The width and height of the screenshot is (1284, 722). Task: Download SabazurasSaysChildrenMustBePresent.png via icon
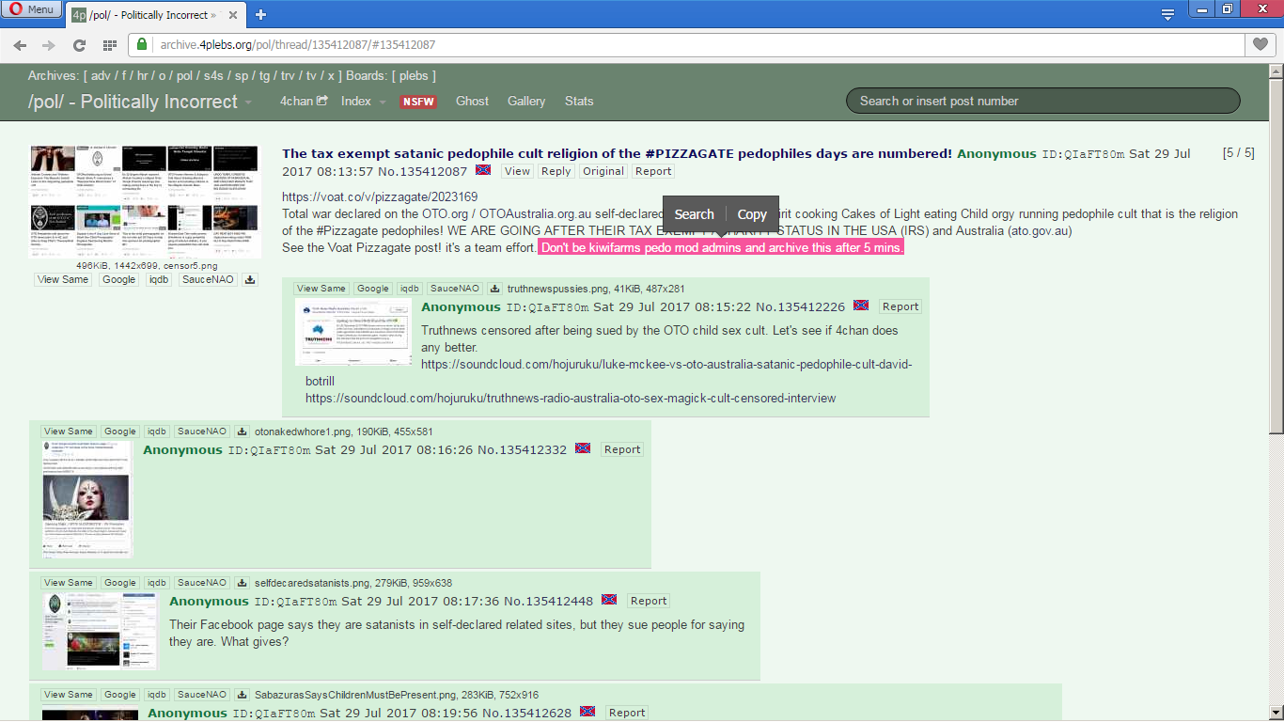coord(242,695)
